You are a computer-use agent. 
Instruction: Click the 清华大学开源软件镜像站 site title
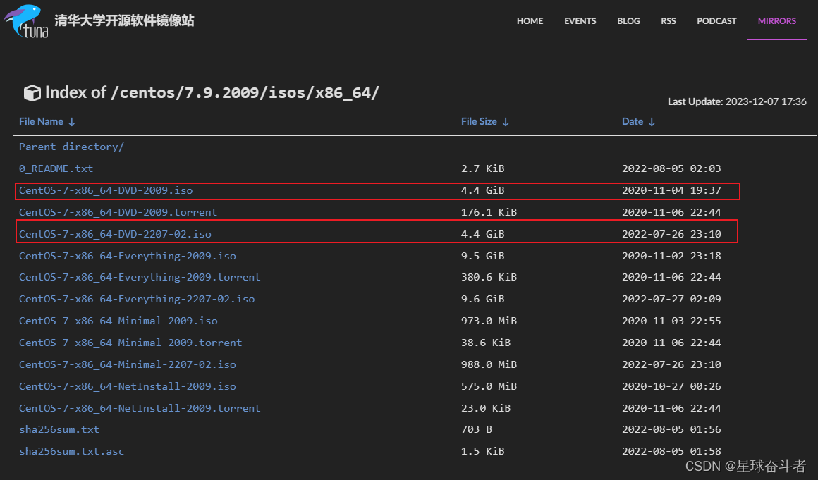point(124,21)
